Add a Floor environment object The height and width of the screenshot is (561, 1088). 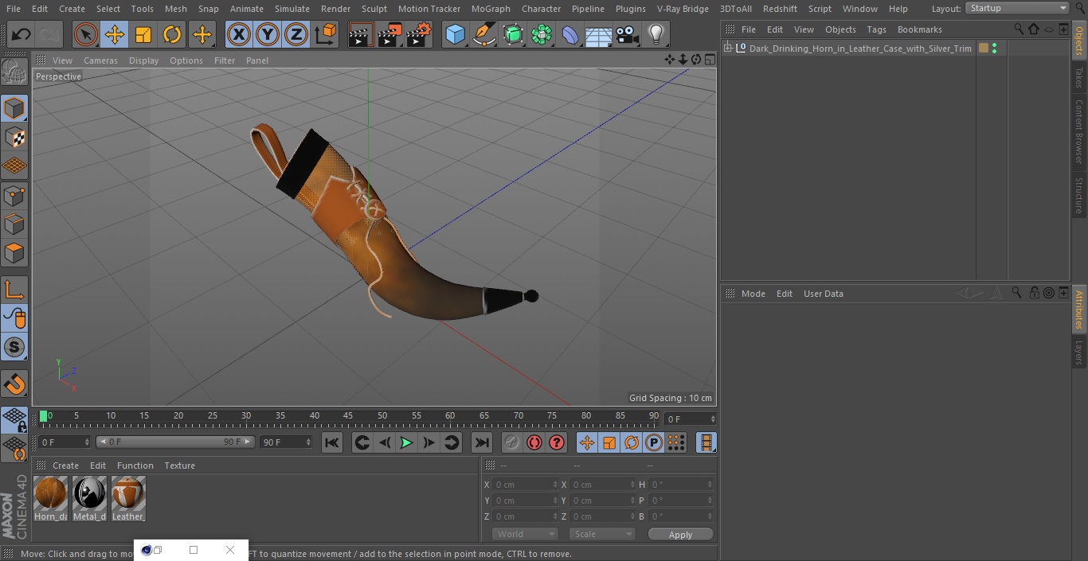tap(598, 34)
